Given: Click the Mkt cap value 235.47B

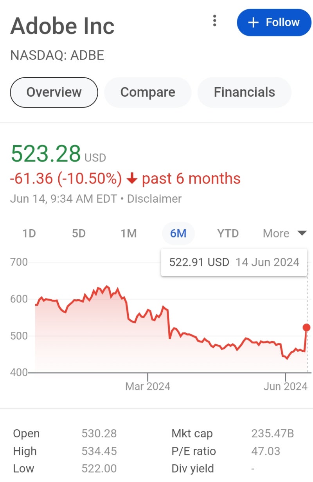Looking at the screenshot, I should [273, 433].
